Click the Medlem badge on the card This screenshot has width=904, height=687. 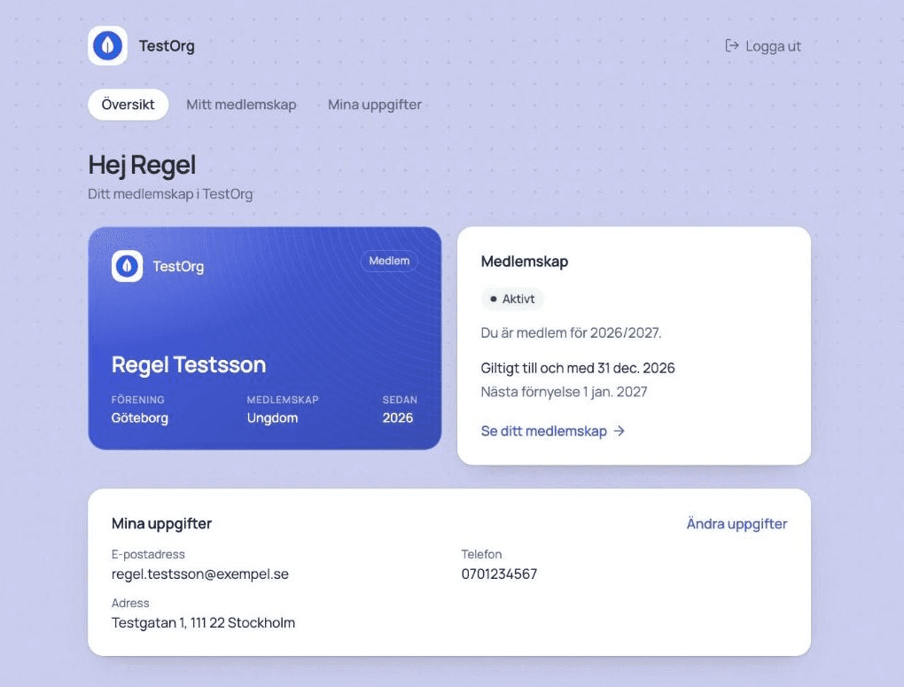click(x=389, y=261)
